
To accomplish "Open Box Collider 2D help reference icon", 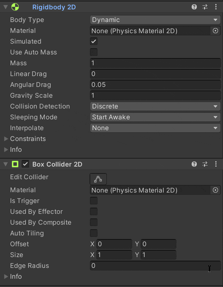I will (194, 164).
